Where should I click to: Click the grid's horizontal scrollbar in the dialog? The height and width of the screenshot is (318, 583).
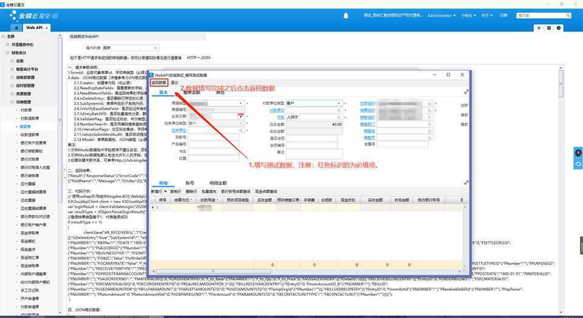click(214, 271)
